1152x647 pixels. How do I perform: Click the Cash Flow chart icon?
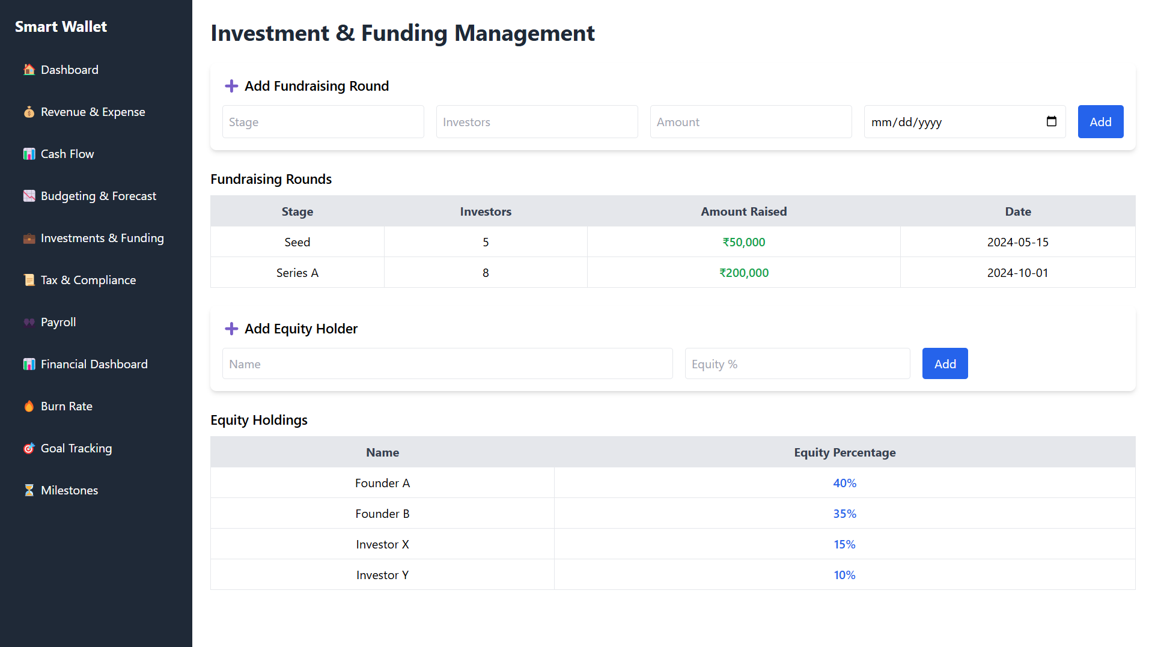(29, 154)
